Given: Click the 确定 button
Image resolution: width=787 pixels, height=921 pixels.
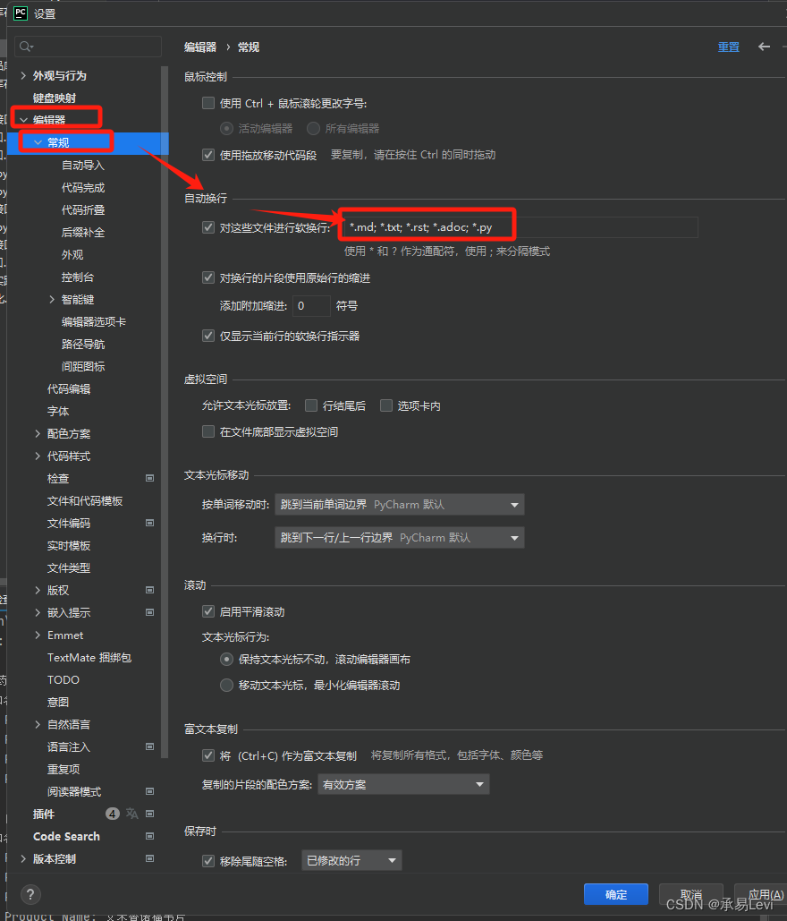Looking at the screenshot, I should point(615,894).
